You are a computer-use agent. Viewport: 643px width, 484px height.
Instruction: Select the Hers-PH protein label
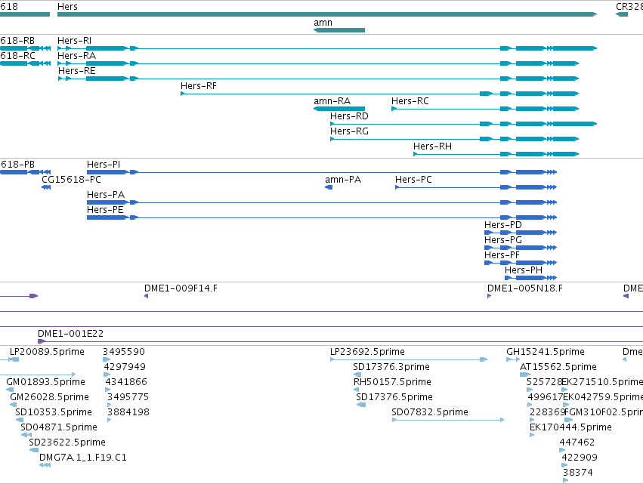tap(524, 270)
